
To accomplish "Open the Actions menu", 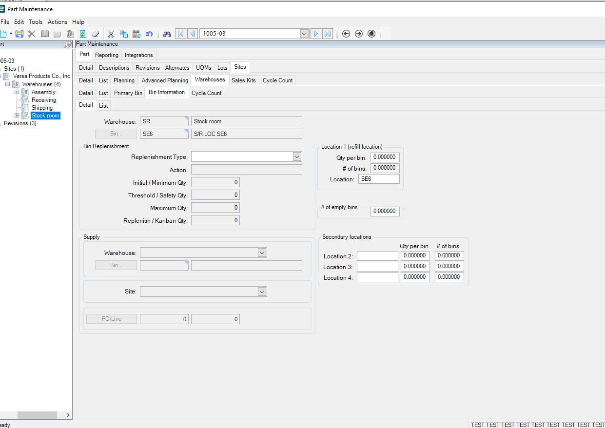I will (58, 22).
